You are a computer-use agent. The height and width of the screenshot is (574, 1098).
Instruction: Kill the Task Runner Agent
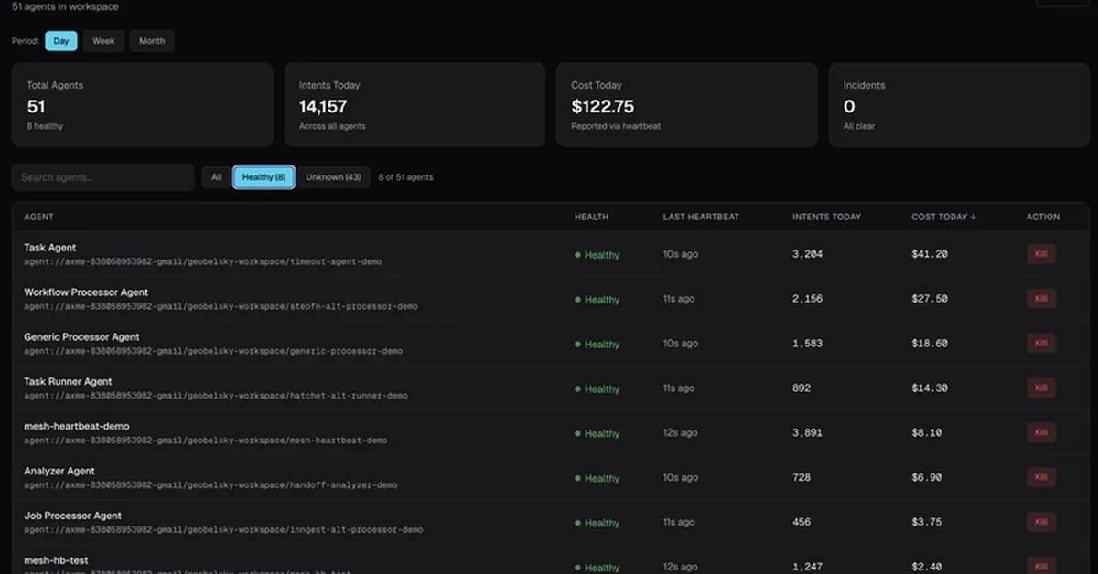click(x=1040, y=388)
